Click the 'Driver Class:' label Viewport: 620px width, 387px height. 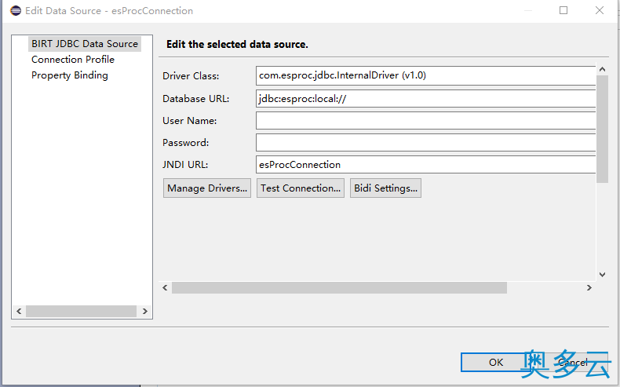tap(191, 76)
